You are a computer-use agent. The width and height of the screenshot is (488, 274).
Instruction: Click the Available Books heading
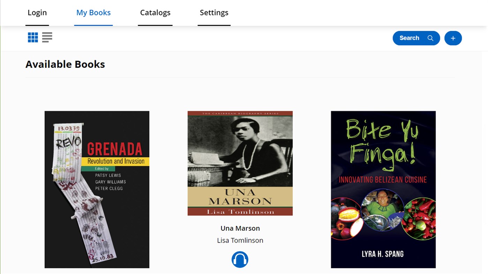pos(65,64)
